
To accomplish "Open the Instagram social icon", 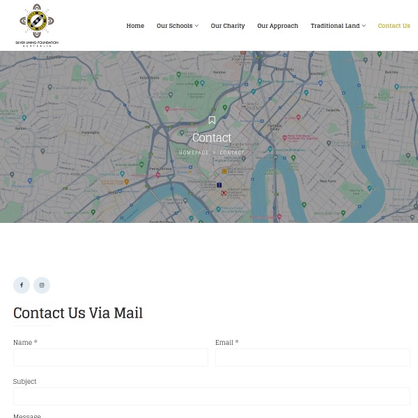I will [x=42, y=285].
